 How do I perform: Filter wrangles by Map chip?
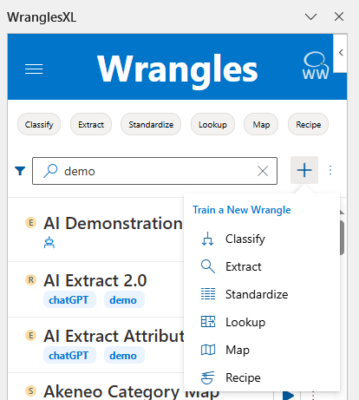pos(261,124)
